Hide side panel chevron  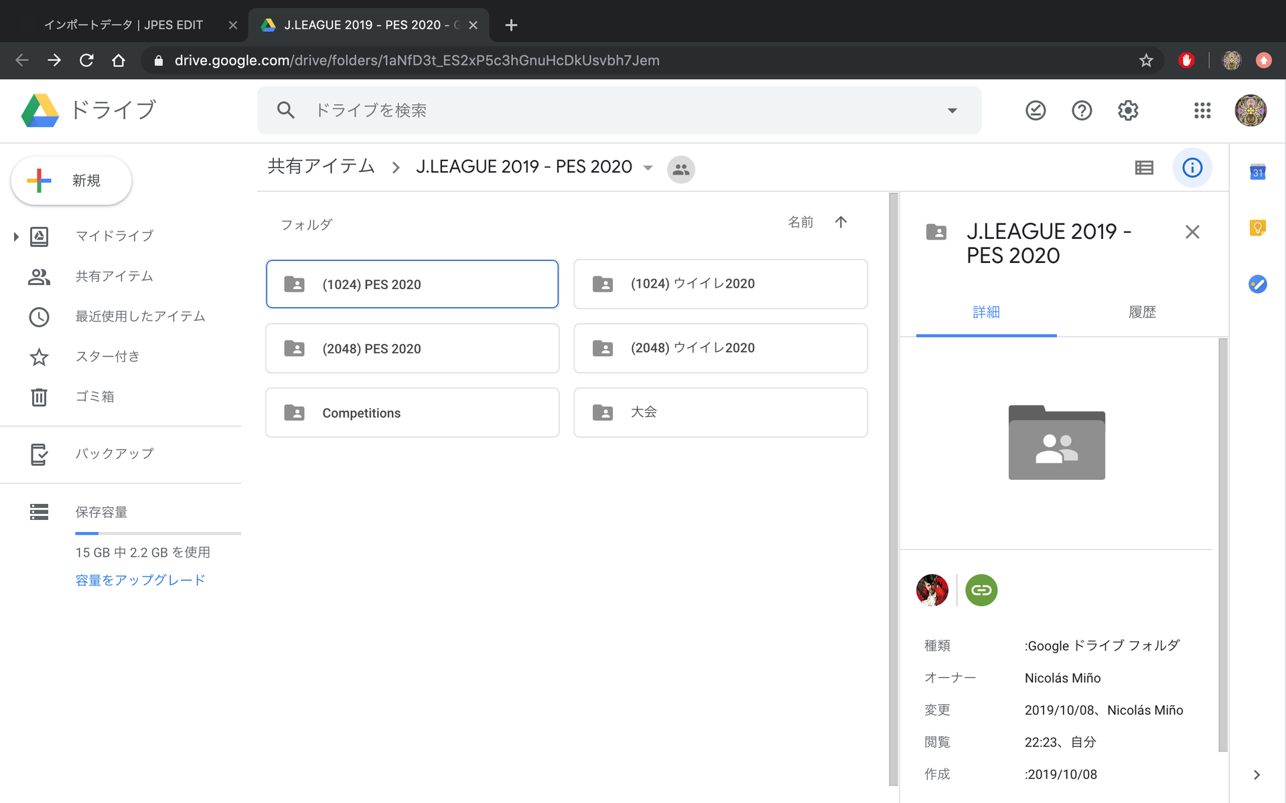click(x=1257, y=775)
